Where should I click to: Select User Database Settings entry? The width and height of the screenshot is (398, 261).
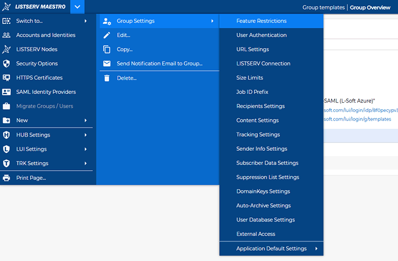pos(271,220)
